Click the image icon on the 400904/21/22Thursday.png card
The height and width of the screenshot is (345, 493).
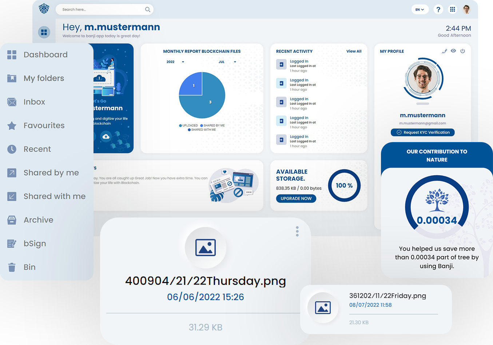coord(206,248)
